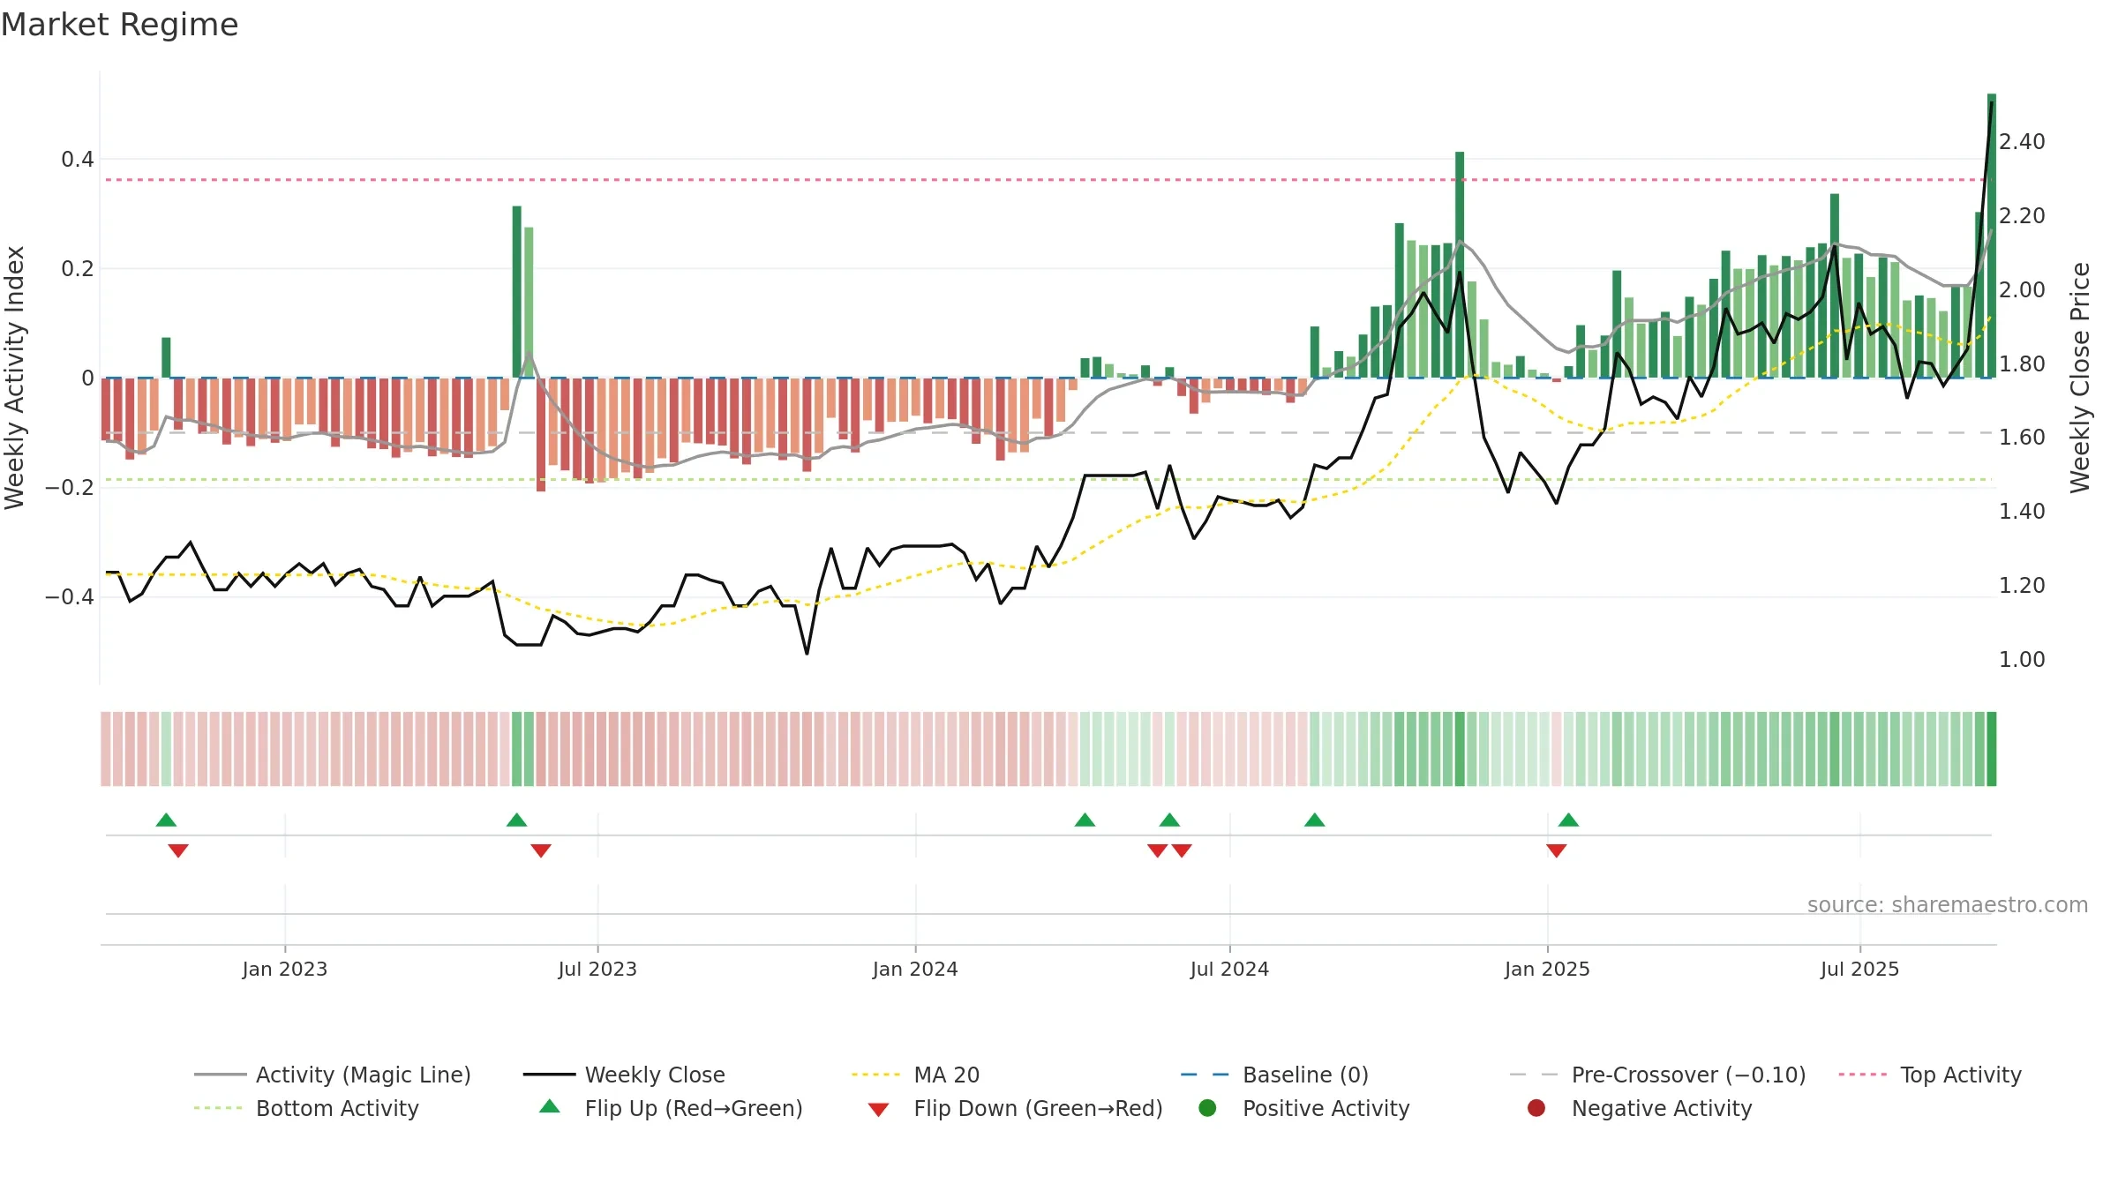Screen dimensions: 2118x1191
Task: Toggle the Baseline (0) legend entry
Action: coord(1274,1075)
